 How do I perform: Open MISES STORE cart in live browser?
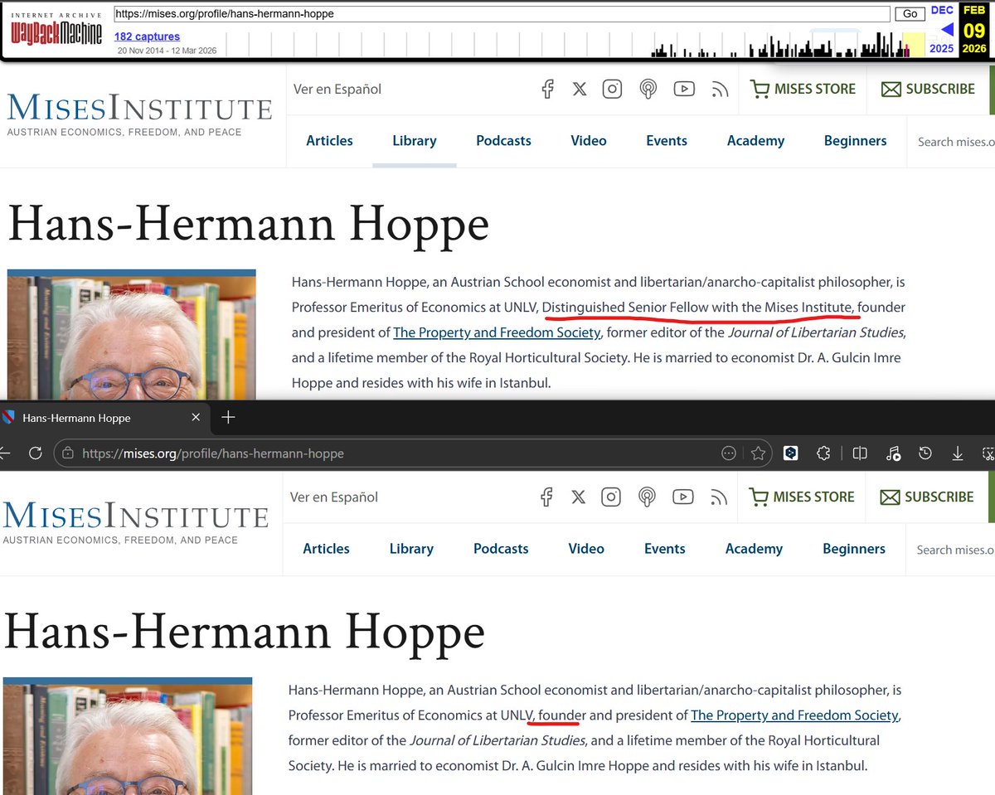click(x=801, y=497)
